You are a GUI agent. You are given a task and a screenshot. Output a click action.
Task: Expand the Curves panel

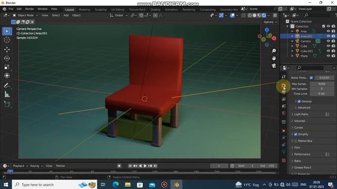click(299, 128)
